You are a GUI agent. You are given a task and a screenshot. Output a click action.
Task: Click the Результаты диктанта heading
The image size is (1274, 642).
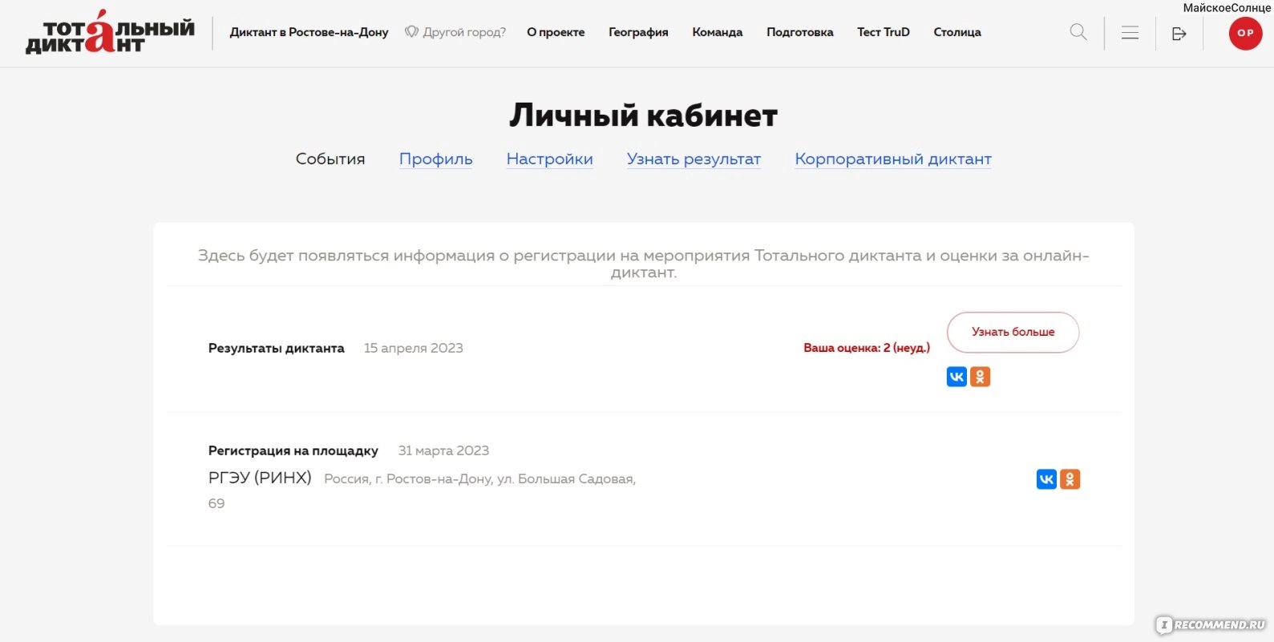277,348
